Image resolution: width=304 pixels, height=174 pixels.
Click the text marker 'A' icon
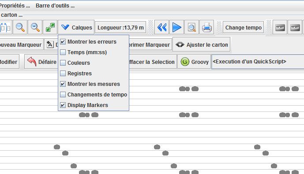point(50,44)
